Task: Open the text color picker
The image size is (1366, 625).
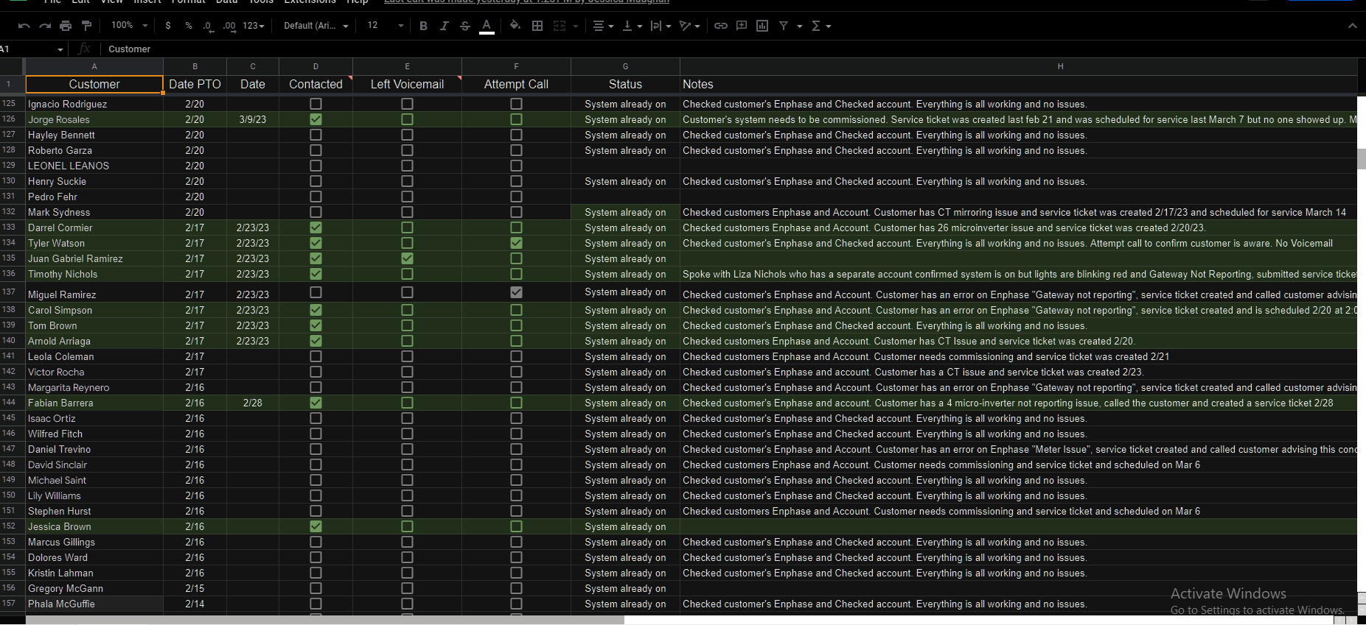Action: tap(487, 26)
